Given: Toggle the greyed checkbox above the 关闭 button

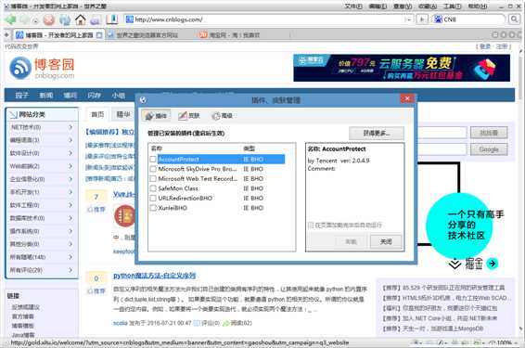Looking at the screenshot, I should click(x=311, y=226).
